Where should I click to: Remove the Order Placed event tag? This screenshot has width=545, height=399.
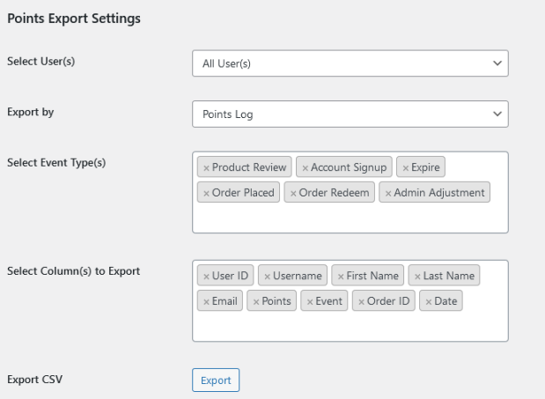[206, 193]
